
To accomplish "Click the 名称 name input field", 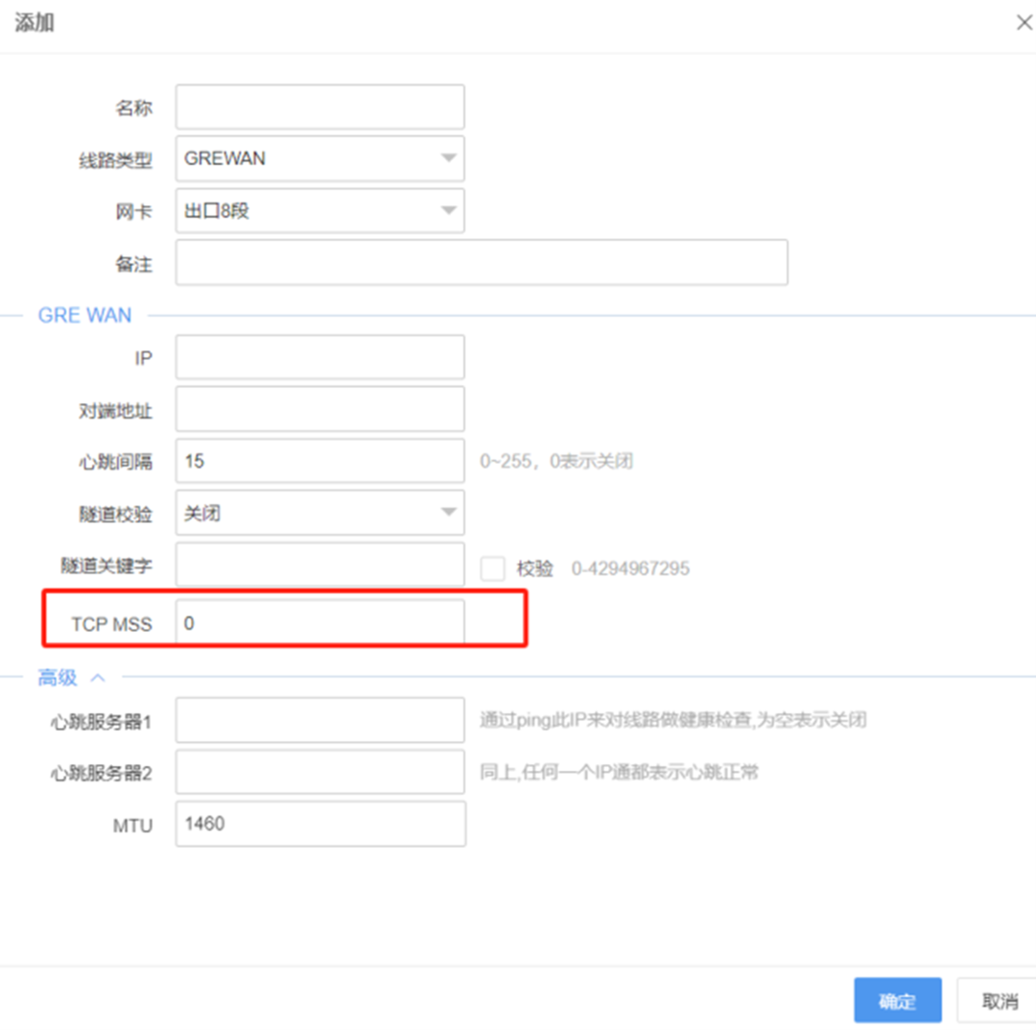I will (x=319, y=106).
